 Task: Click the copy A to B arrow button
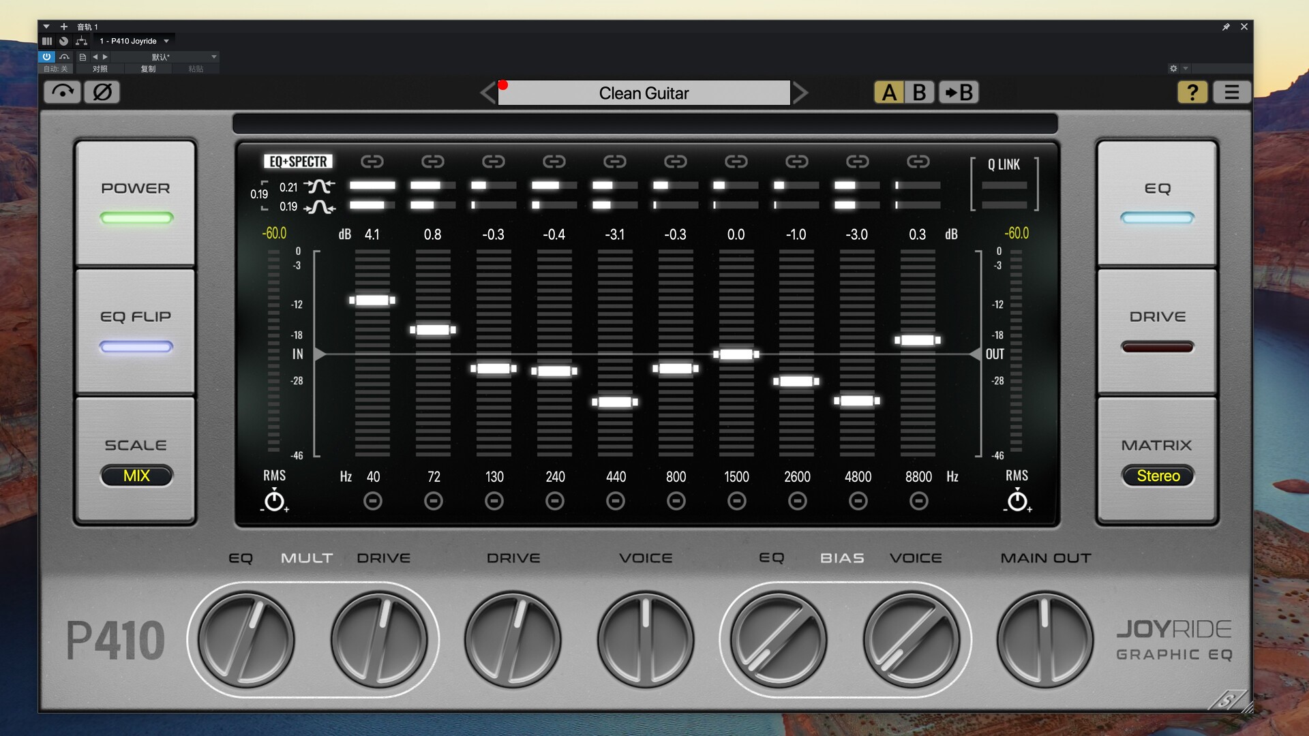click(x=959, y=92)
